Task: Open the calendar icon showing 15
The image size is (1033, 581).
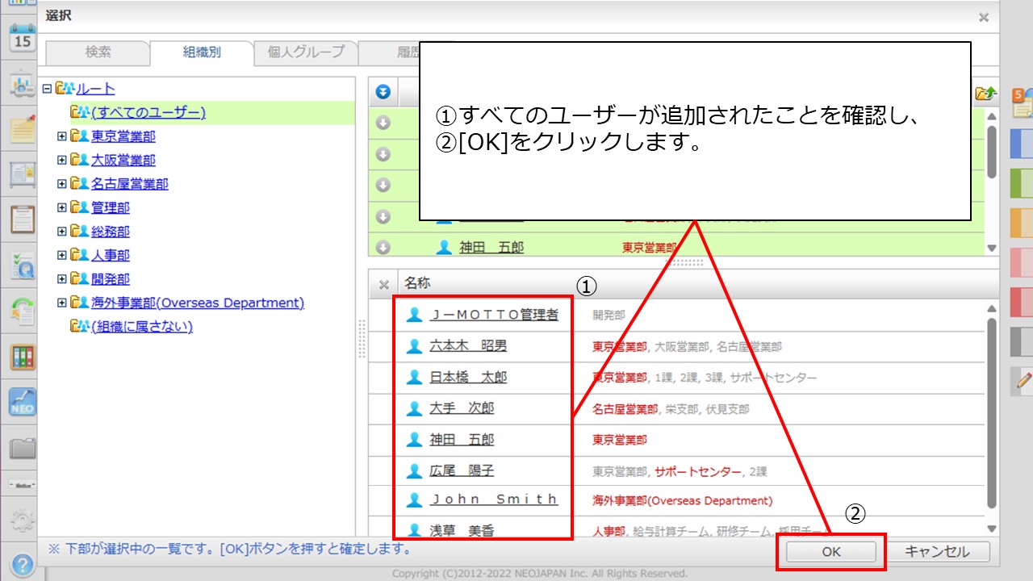Action: [x=22, y=38]
